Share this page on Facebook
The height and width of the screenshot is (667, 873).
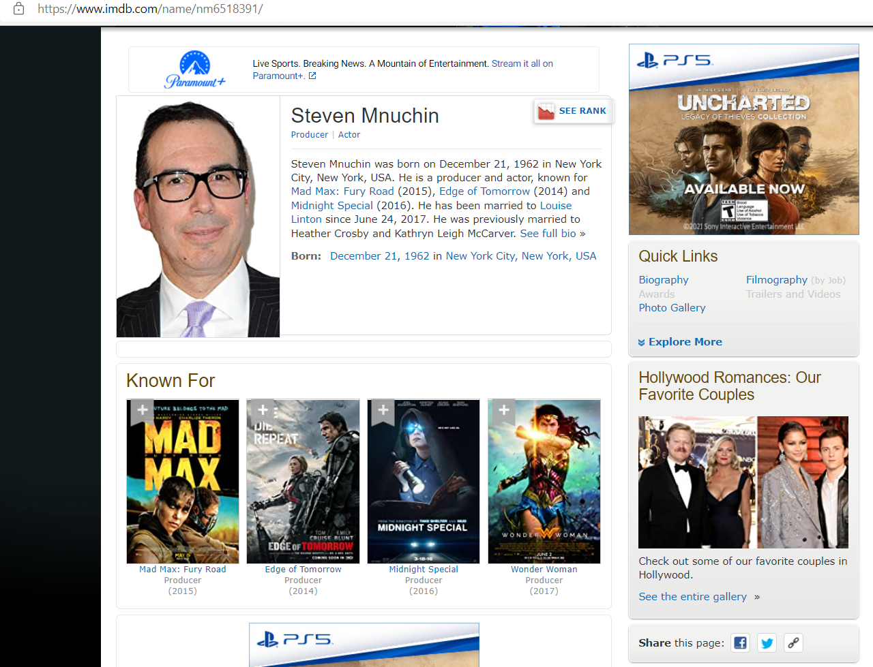(740, 642)
